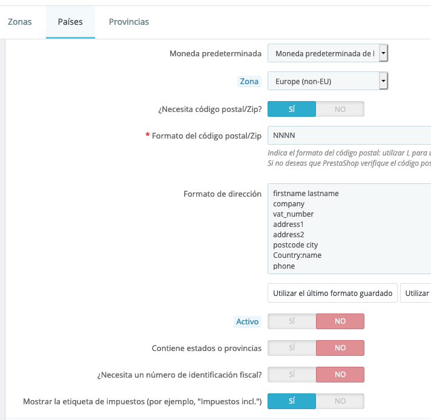Open the Provincias tab
This screenshot has height=420, width=431.
coord(129,22)
